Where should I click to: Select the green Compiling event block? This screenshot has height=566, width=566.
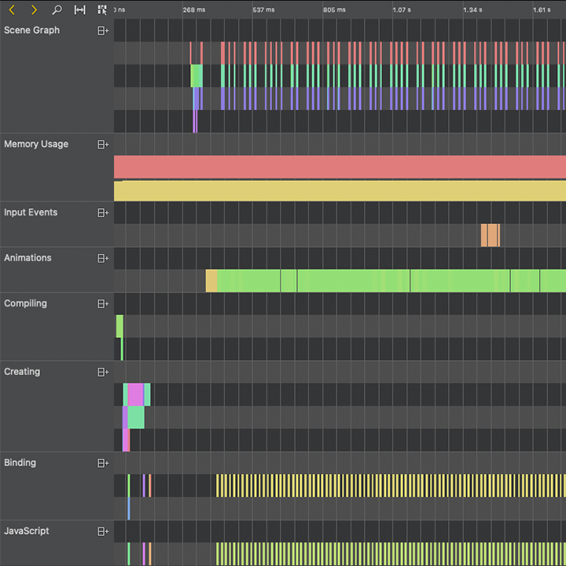tap(119, 325)
